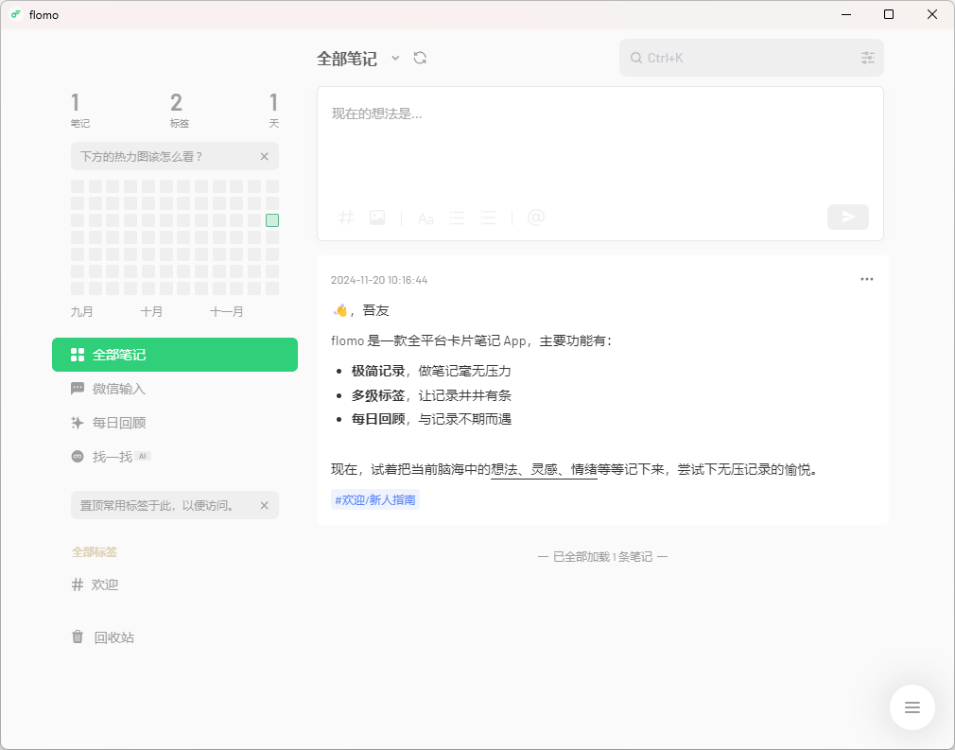The width and height of the screenshot is (955, 750).
Task: Insert a tag using the # icon
Action: pos(346,218)
